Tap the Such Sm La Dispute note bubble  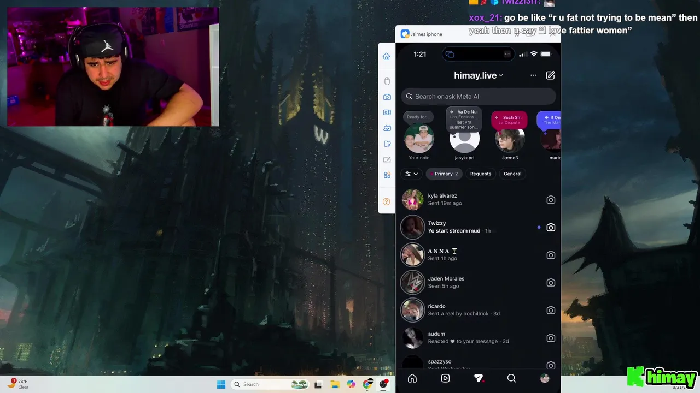click(x=509, y=120)
